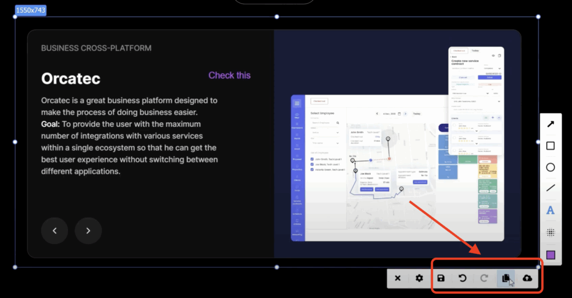Select the arrow drawing tool
The image size is (572, 298).
(x=550, y=124)
